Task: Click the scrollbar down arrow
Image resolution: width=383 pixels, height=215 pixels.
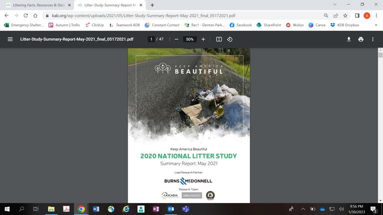Action: 381,201
